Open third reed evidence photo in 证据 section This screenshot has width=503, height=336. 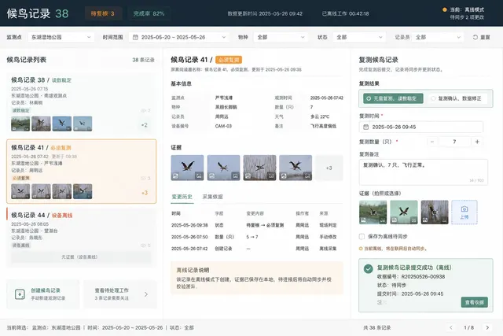tap(259, 168)
